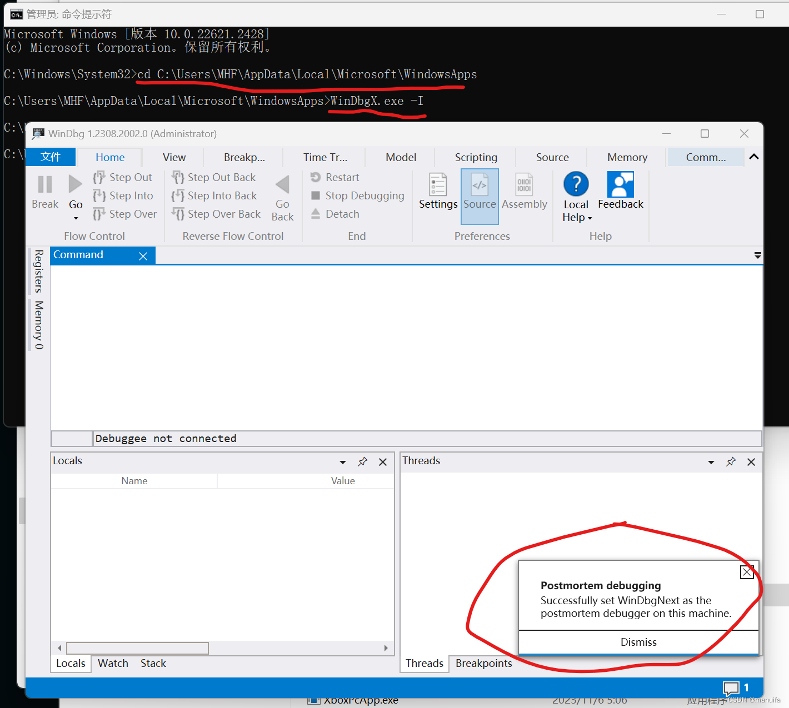Viewport: 789px width, 708px height.
Task: Select the Threads bottom tab
Action: click(425, 664)
